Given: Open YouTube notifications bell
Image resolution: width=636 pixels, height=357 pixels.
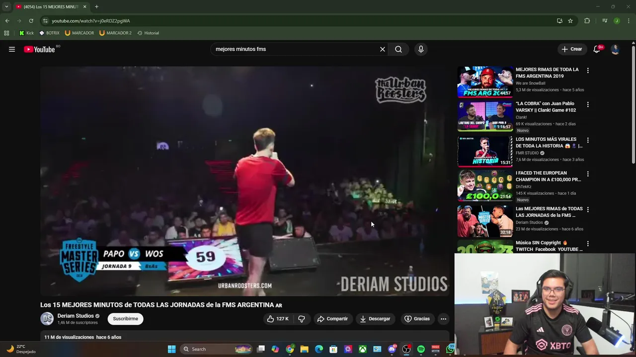Looking at the screenshot, I should click(597, 49).
